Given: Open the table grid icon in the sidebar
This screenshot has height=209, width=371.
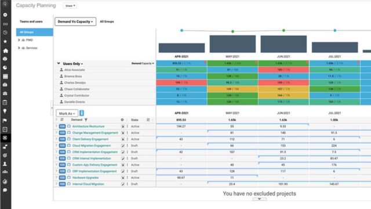Looking at the screenshot, I should point(5,76).
